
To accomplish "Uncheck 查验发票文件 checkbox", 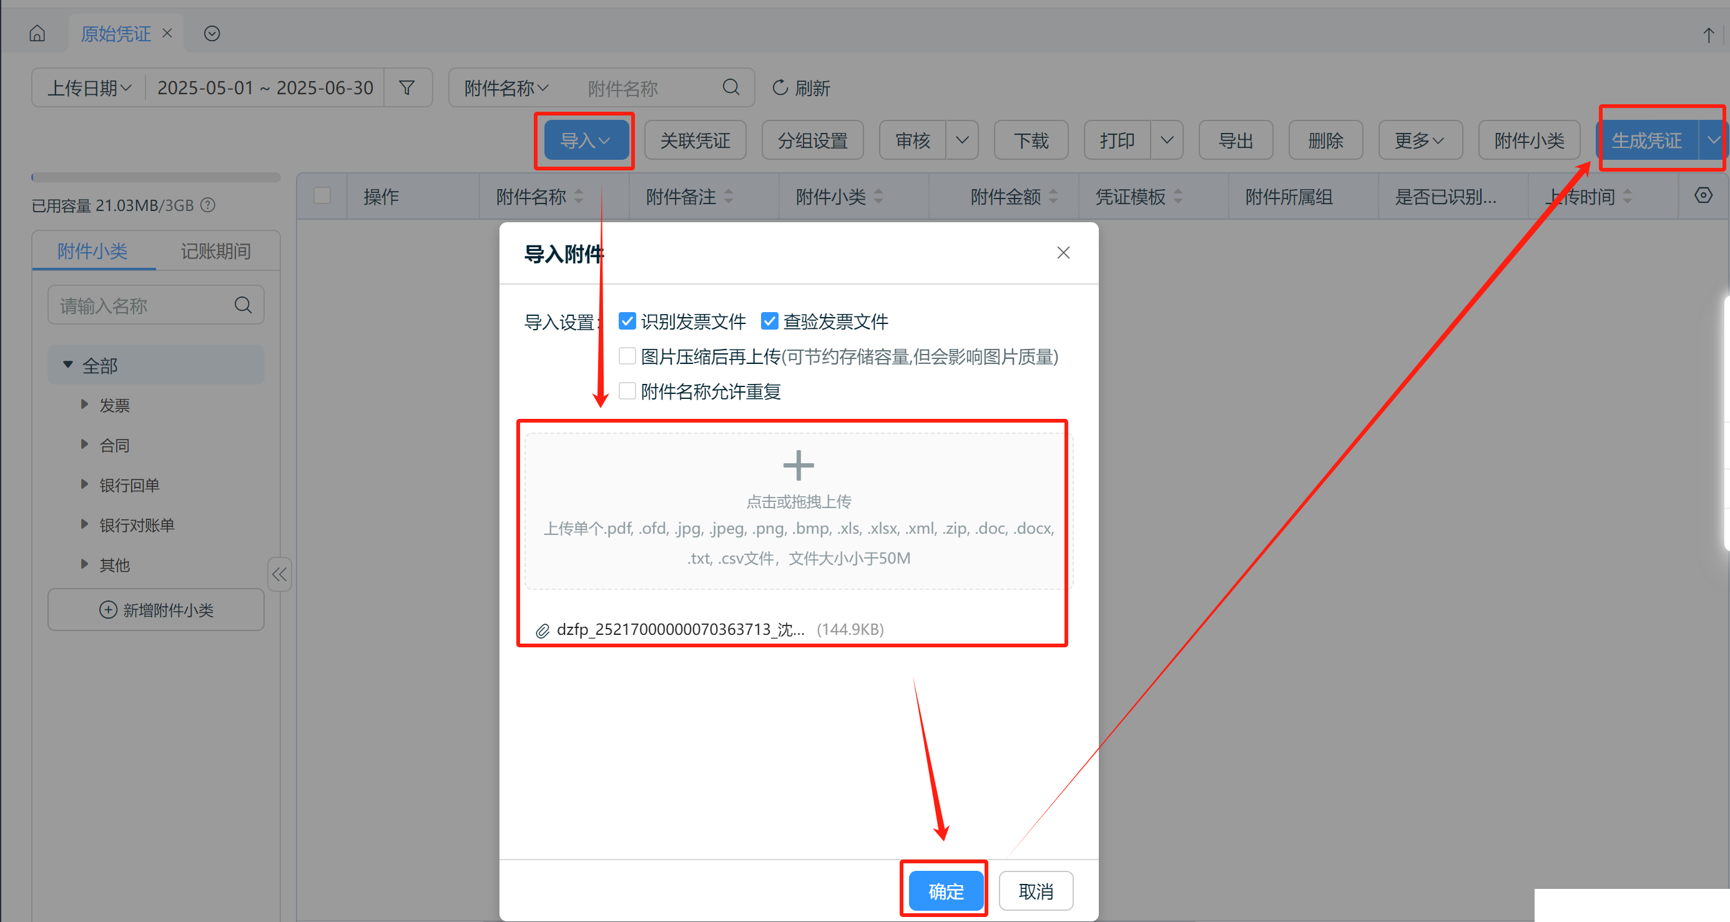I will [x=769, y=321].
